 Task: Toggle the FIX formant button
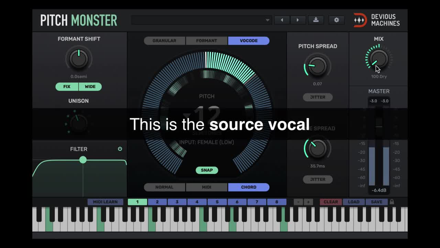tap(67, 86)
